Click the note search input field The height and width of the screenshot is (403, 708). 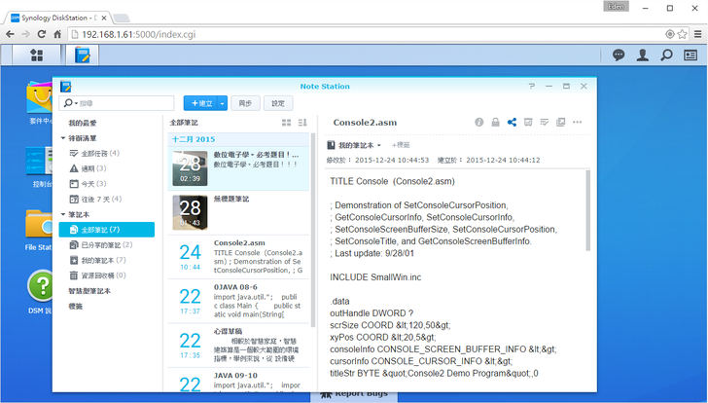pos(122,103)
